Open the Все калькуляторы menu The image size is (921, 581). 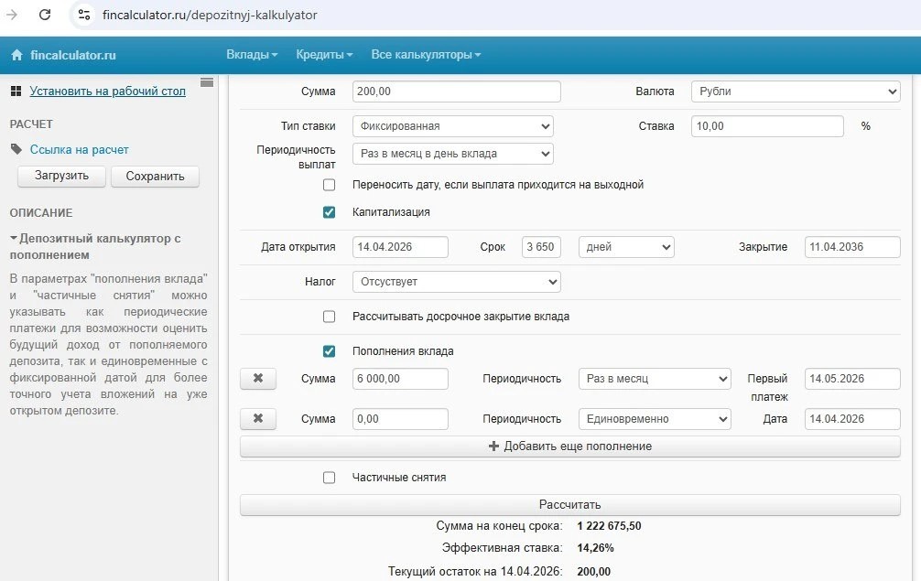point(426,55)
